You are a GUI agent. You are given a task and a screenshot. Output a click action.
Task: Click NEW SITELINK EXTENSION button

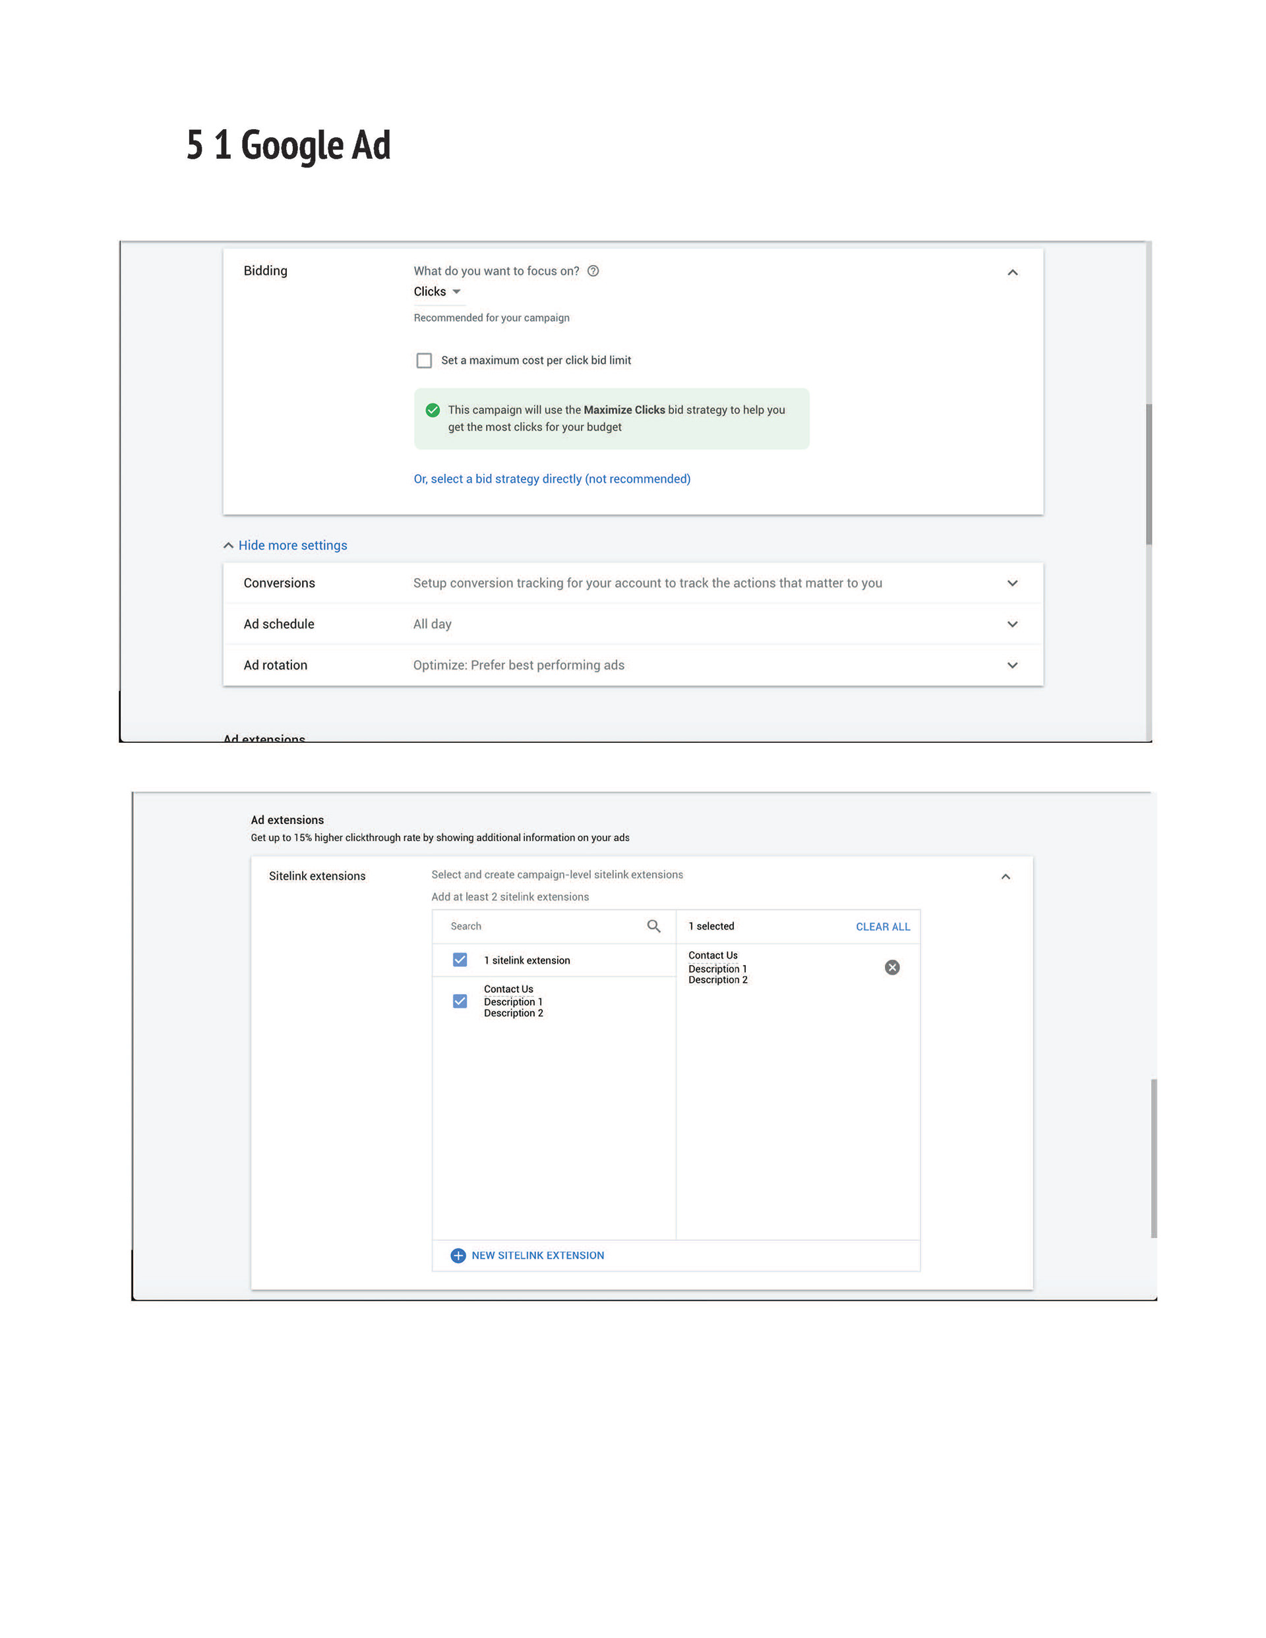pos(537,1256)
